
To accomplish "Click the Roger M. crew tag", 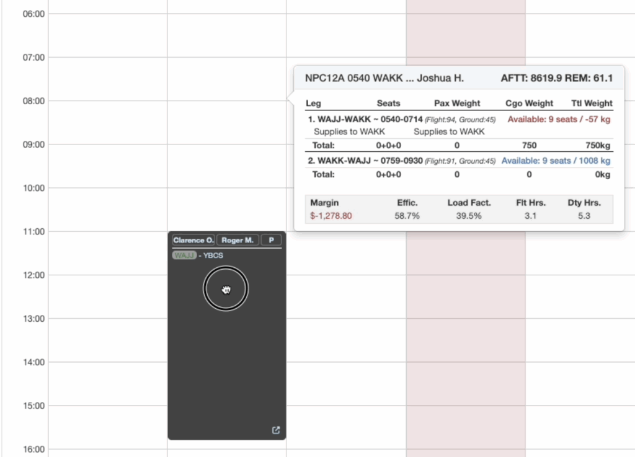I will (238, 240).
